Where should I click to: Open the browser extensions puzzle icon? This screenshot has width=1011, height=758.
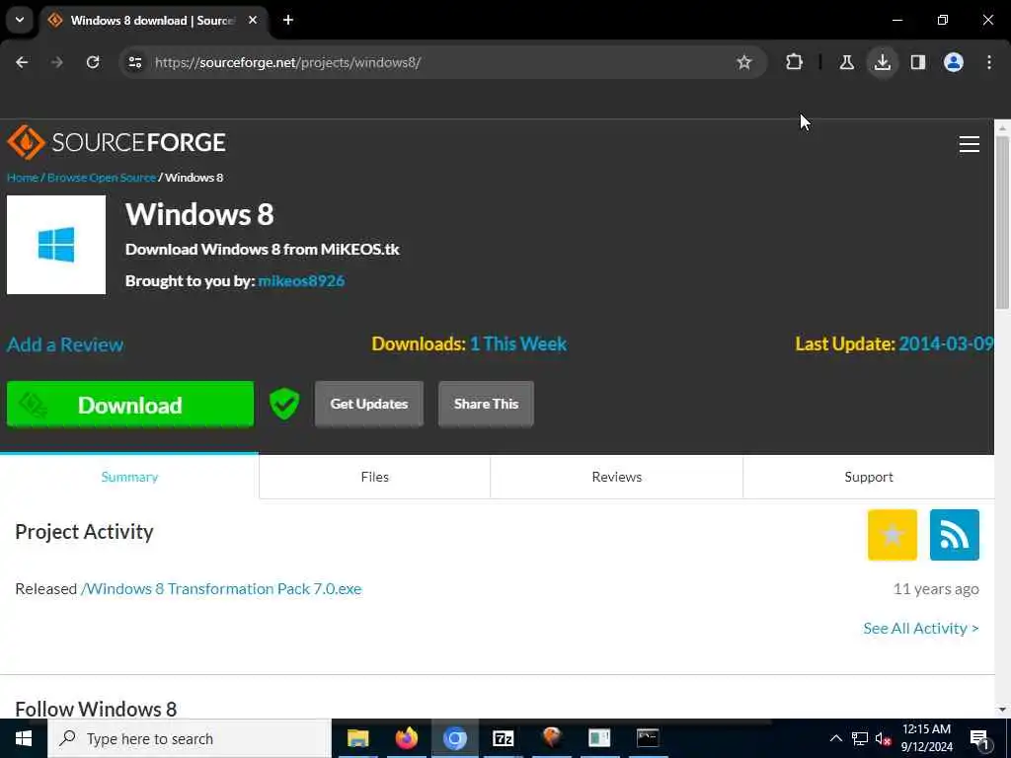[x=795, y=62]
